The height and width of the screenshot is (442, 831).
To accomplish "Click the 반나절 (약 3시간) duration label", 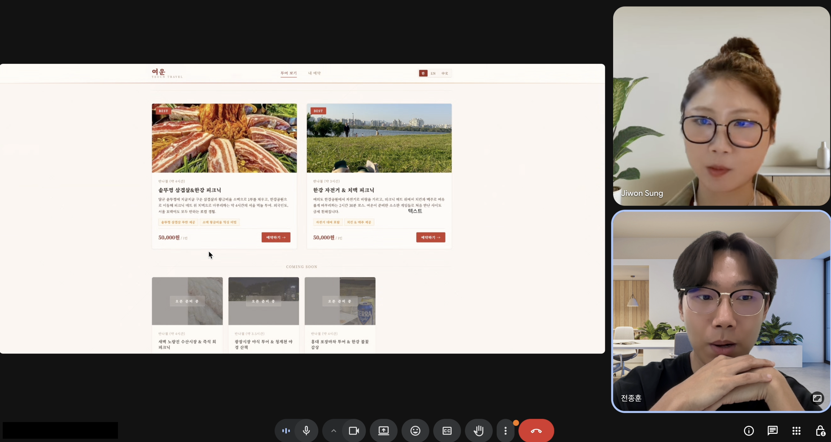I will pyautogui.click(x=327, y=181).
